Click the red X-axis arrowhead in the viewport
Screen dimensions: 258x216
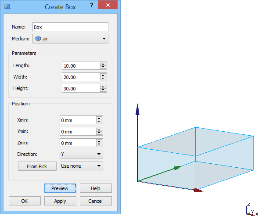click(198, 190)
